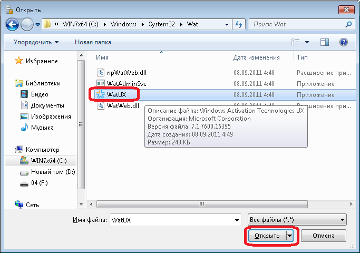Click the folder icon in the address bar

point(47,24)
